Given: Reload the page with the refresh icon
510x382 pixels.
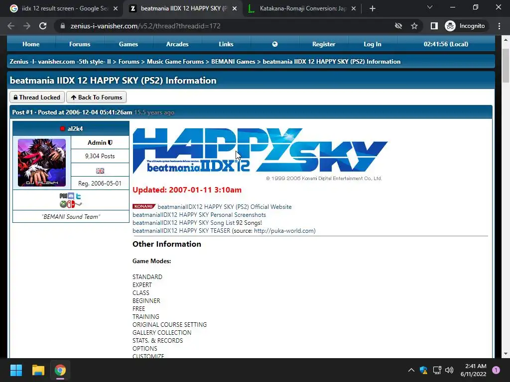Looking at the screenshot, I should 43,26.
